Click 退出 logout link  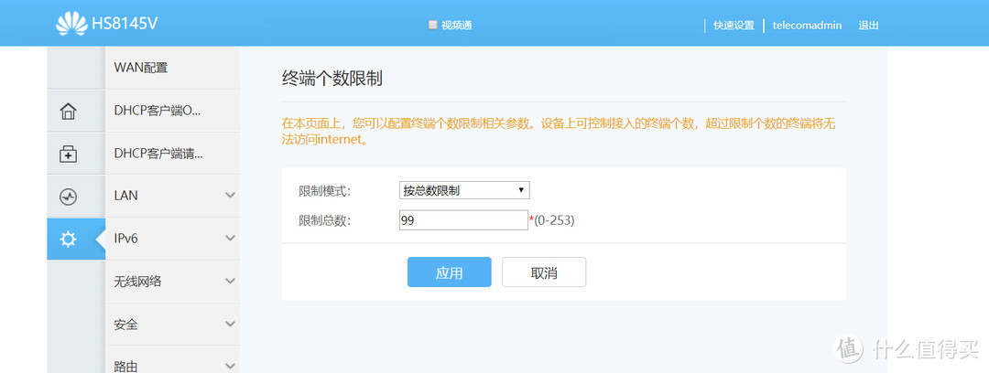pyautogui.click(x=868, y=26)
